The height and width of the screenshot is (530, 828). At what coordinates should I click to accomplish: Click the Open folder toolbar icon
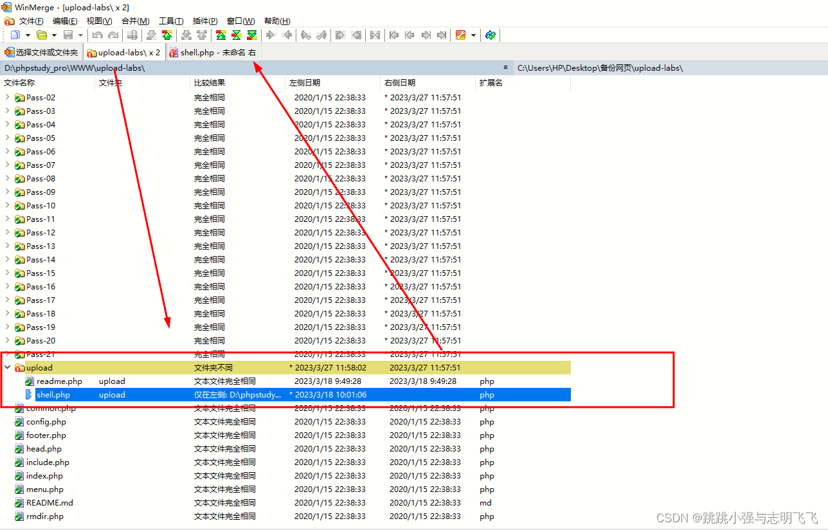click(41, 35)
